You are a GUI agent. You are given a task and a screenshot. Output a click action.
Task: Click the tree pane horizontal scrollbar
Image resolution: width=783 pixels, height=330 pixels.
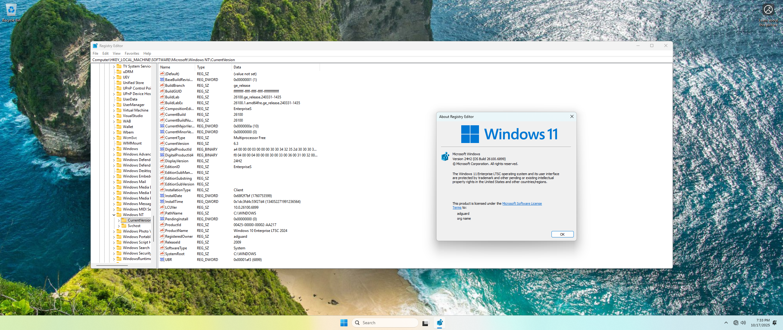pyautogui.click(x=112, y=266)
